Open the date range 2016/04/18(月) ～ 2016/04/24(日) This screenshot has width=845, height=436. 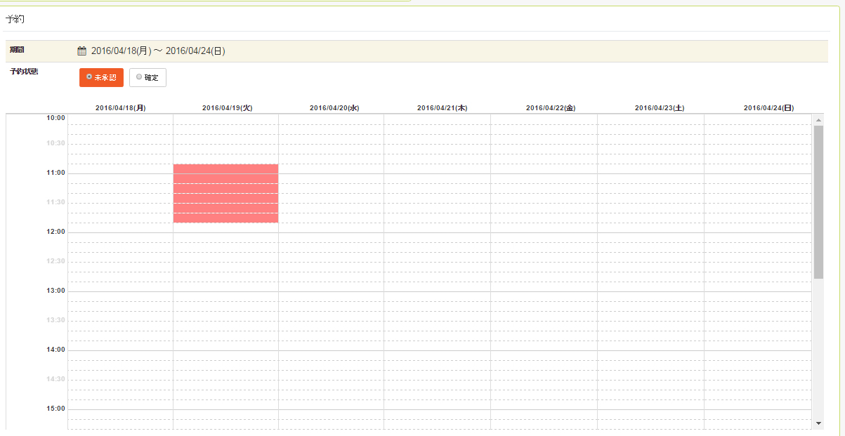pyautogui.click(x=158, y=51)
